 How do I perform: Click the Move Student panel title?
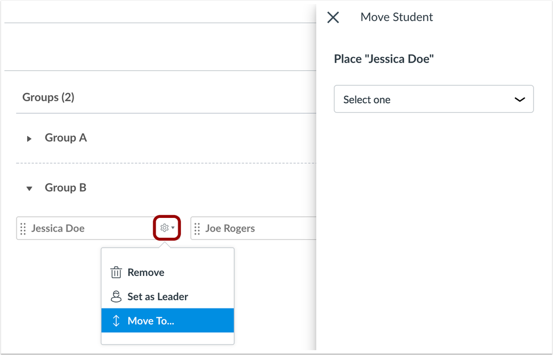pos(396,17)
